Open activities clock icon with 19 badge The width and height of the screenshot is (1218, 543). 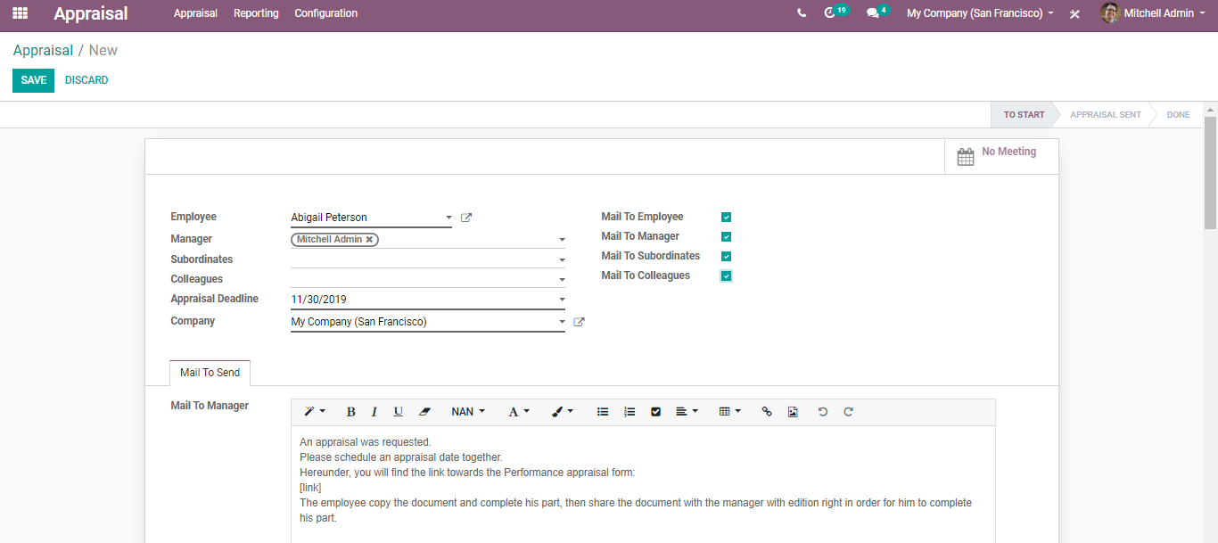pyautogui.click(x=830, y=13)
